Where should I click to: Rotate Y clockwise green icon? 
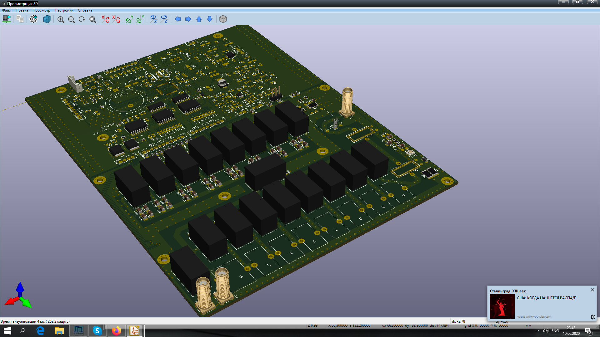[x=129, y=19]
